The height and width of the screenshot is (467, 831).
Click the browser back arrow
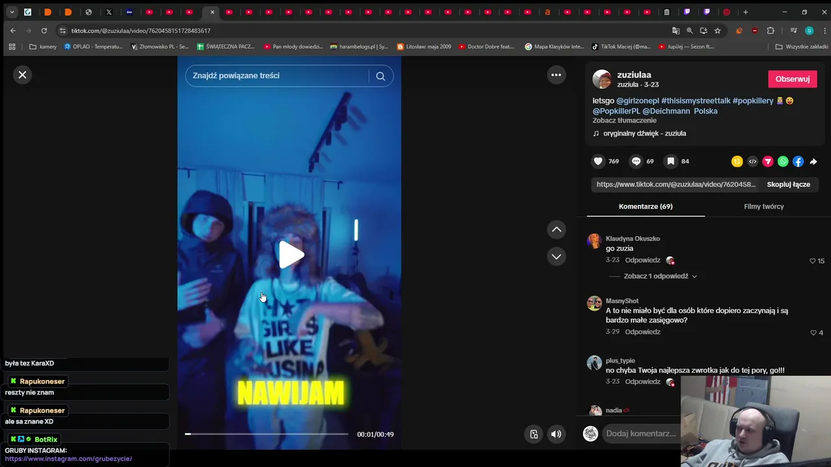[x=13, y=30]
